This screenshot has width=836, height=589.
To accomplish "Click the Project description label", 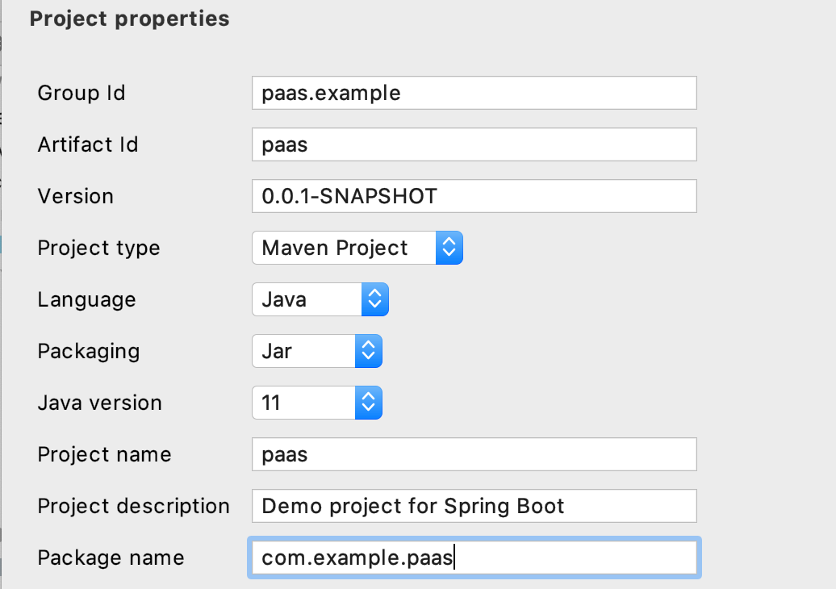I will (x=133, y=506).
